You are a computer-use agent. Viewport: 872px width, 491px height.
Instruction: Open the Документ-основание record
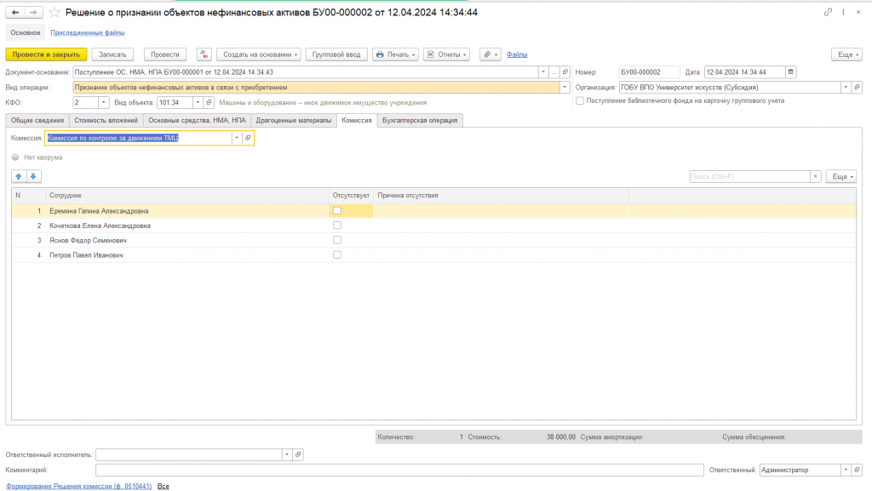[565, 72]
